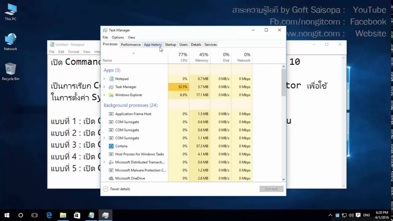393x221 pixels.
Task: Open Cortana search circle on taskbar
Action: [x=21, y=215]
